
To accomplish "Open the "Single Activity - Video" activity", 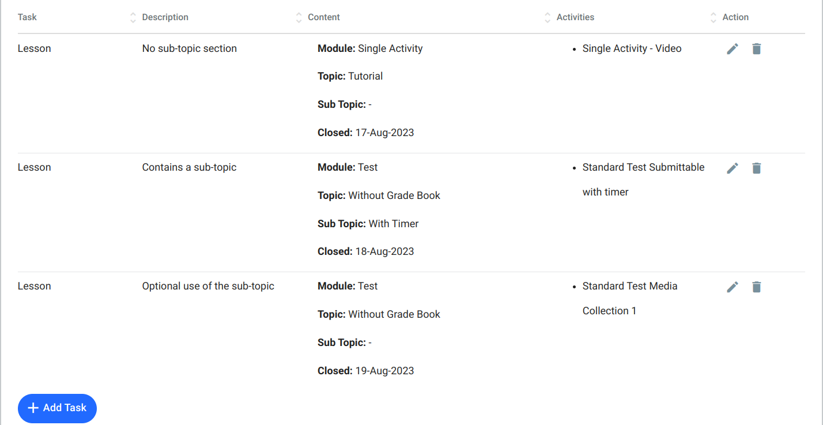I will click(x=632, y=48).
